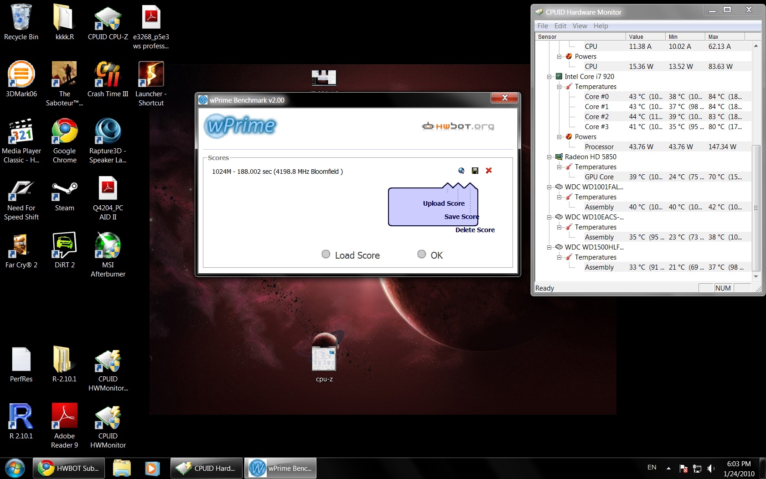Collapse the Radeon HD 5850 node

coord(549,157)
